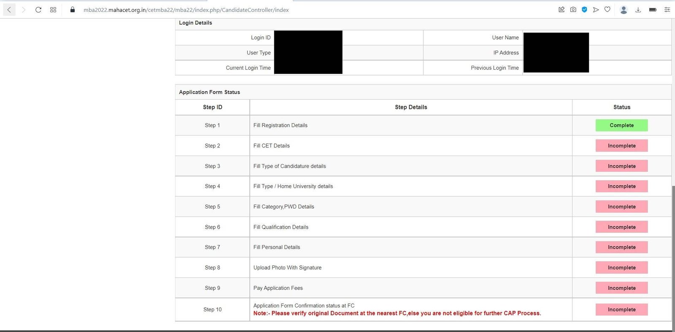Click the 'Step 8' cell
Image resolution: width=675 pixels, height=332 pixels.
pyautogui.click(x=212, y=267)
